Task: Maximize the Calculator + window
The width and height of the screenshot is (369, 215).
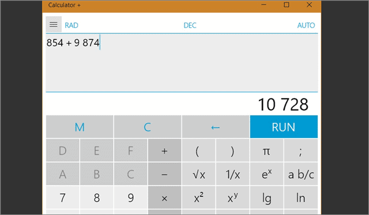Action: point(287,5)
